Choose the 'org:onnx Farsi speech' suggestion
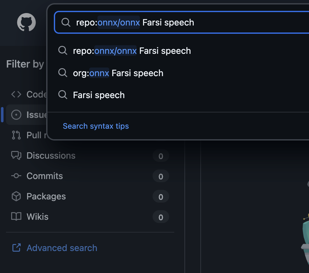 point(118,73)
